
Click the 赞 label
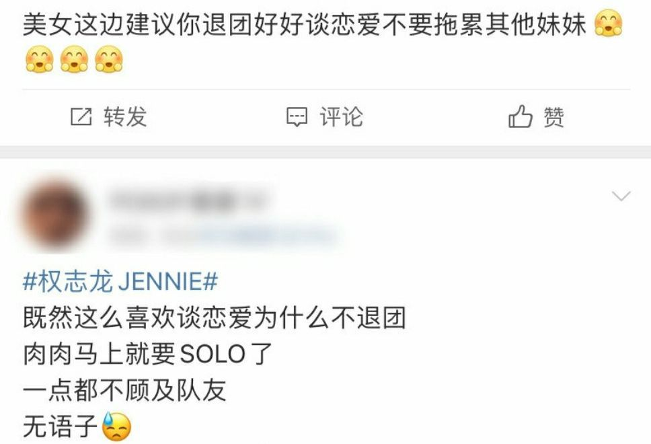click(554, 116)
